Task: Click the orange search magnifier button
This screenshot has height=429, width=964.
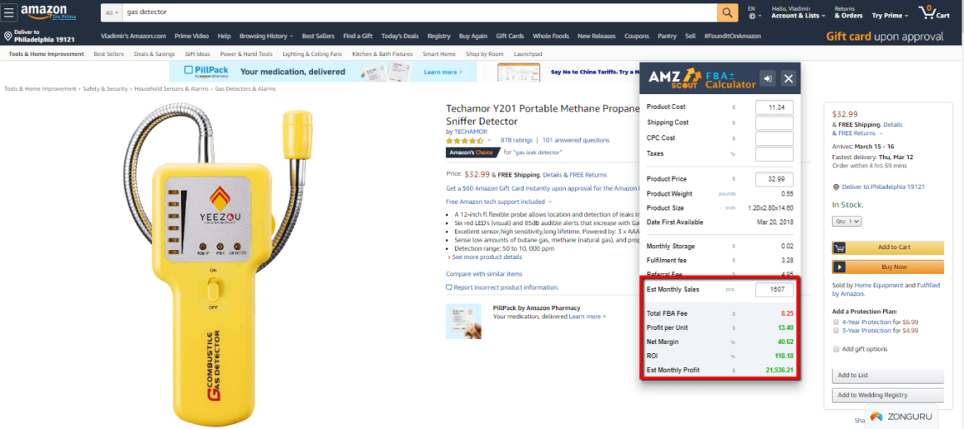Action: (x=727, y=12)
